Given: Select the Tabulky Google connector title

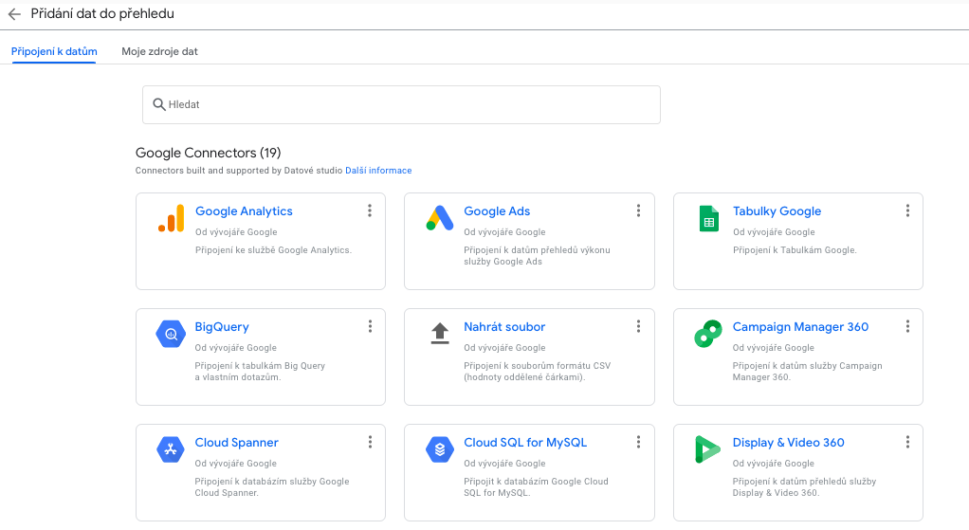Looking at the screenshot, I should [x=777, y=211].
